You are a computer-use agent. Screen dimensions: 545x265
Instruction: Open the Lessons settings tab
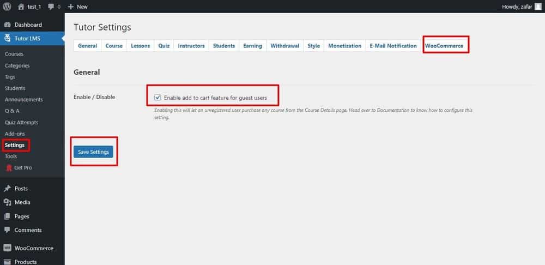pyautogui.click(x=141, y=46)
